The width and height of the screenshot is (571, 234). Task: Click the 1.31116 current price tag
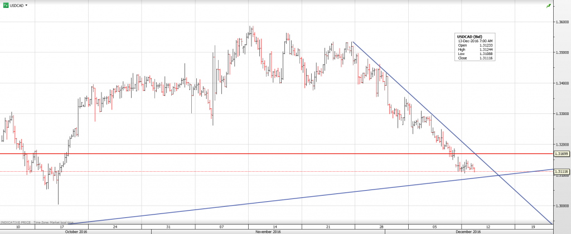point(561,172)
